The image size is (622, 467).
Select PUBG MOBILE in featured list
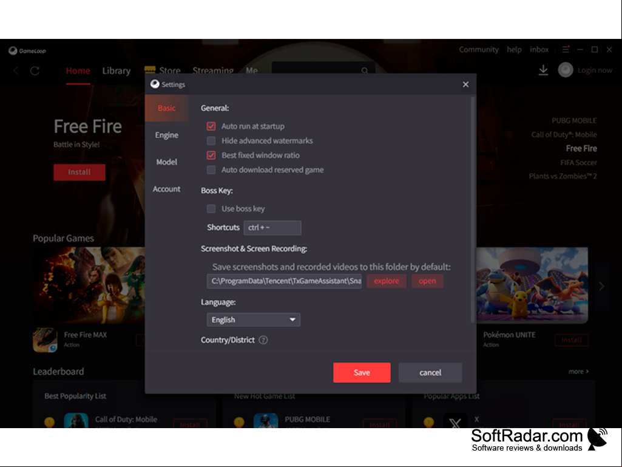573,120
